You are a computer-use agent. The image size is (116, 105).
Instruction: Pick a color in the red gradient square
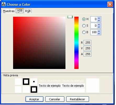point(39,43)
